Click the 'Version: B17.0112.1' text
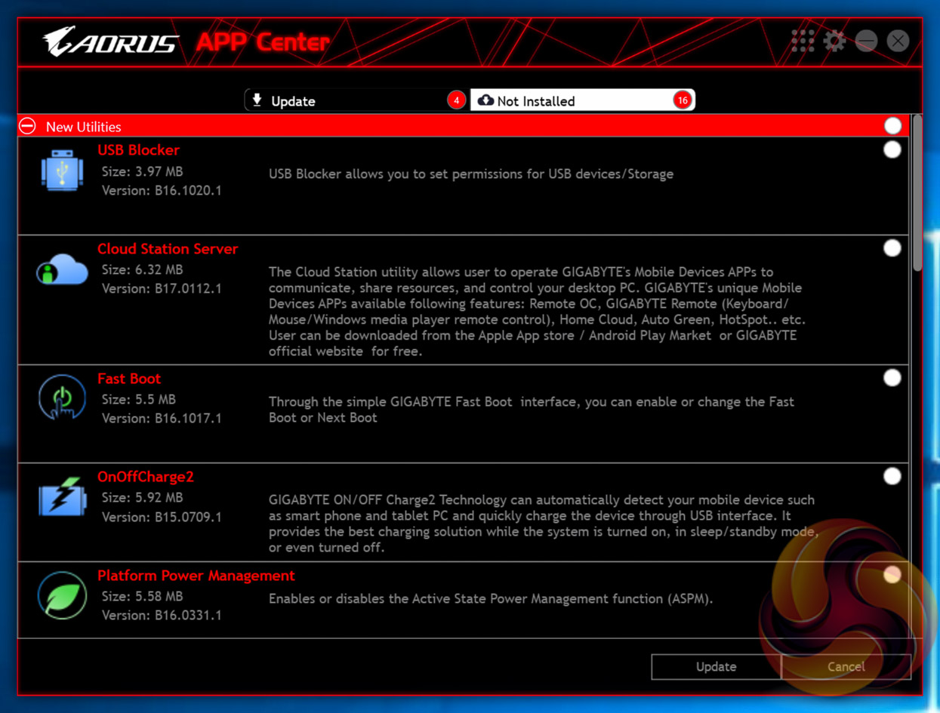Viewport: 940px width, 713px height. point(162,289)
